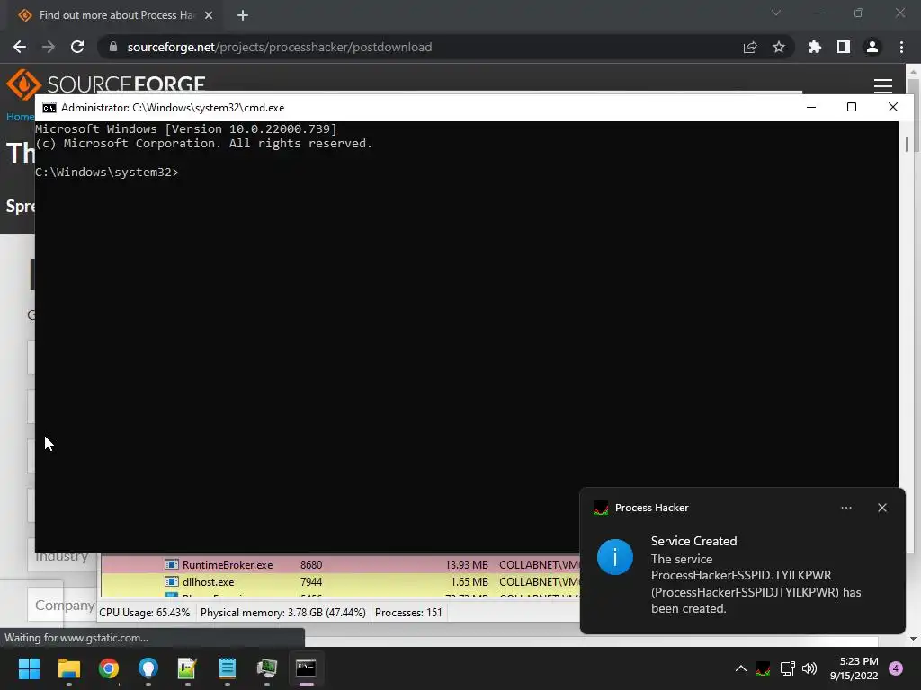Screen dimensions: 921x690
Task: Open Google Chrome from taskbar
Action: tap(109, 668)
